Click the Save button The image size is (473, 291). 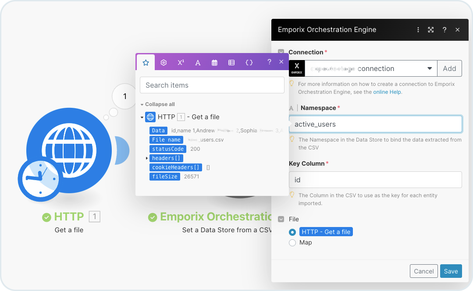(x=451, y=271)
